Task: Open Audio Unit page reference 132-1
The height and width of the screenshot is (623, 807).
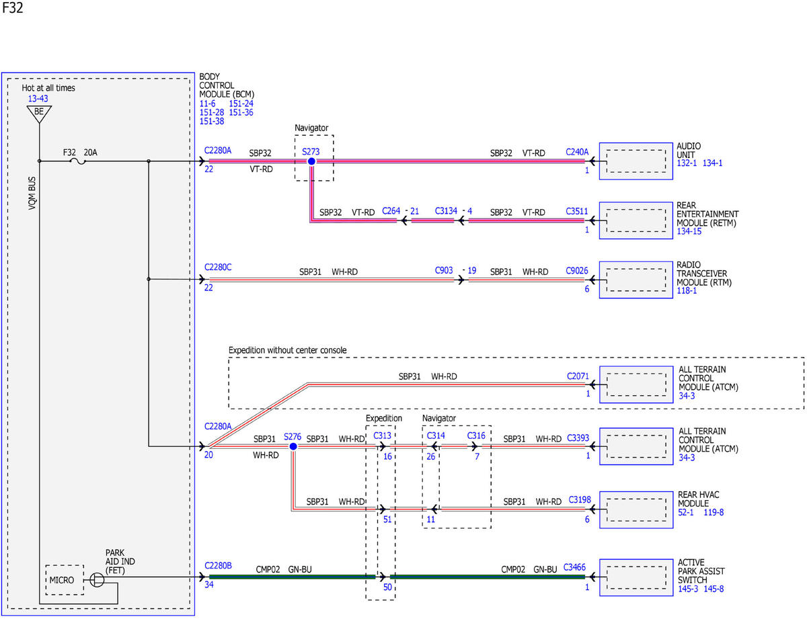Action: pyautogui.click(x=688, y=163)
